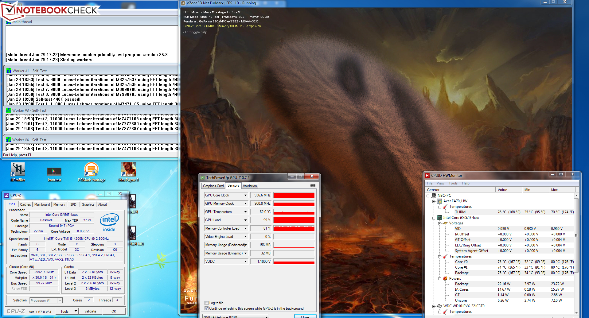Screen dimensions: 589x318
Task: Select the Intel Core processor chip icon
Action: click(439, 218)
